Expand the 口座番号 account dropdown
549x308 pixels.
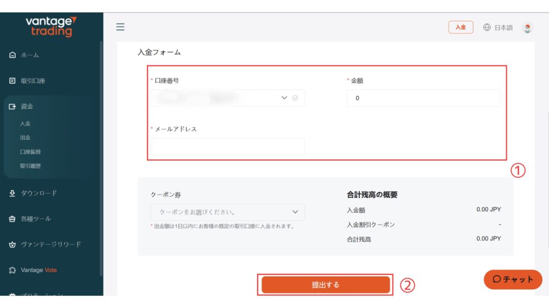284,98
